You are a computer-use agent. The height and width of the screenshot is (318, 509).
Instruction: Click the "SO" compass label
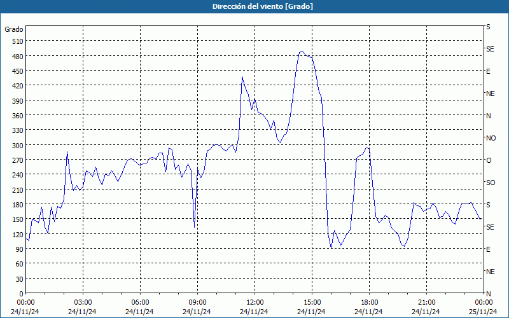(491, 183)
